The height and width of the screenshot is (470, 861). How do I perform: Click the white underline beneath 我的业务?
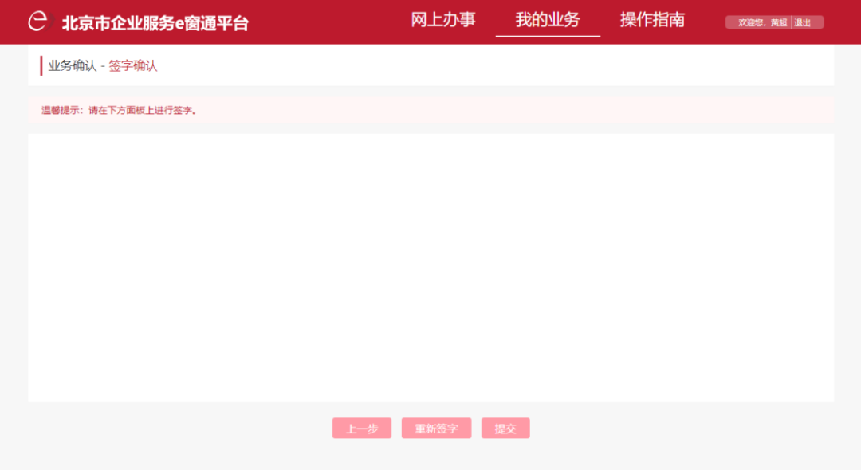[548, 36]
